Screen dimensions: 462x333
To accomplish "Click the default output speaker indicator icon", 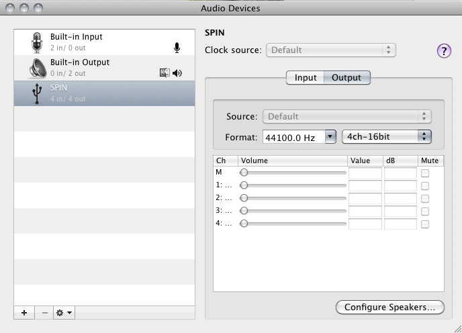I will [177, 73].
